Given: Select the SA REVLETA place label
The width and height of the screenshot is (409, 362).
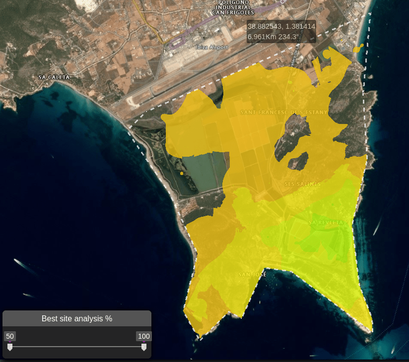Looking at the screenshot, I should pos(326,223).
